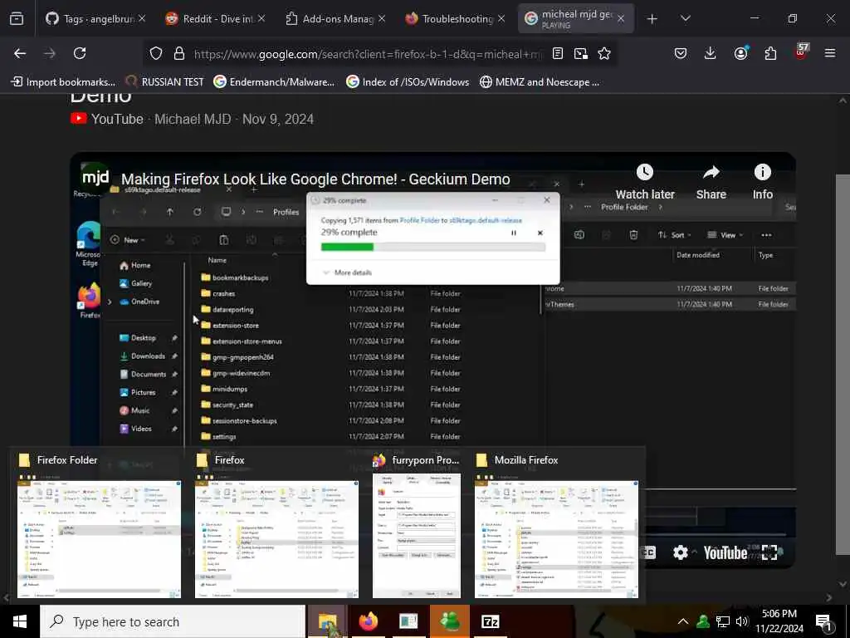Go back with the browser back arrow
This screenshot has height=638, width=850.
coord(20,53)
